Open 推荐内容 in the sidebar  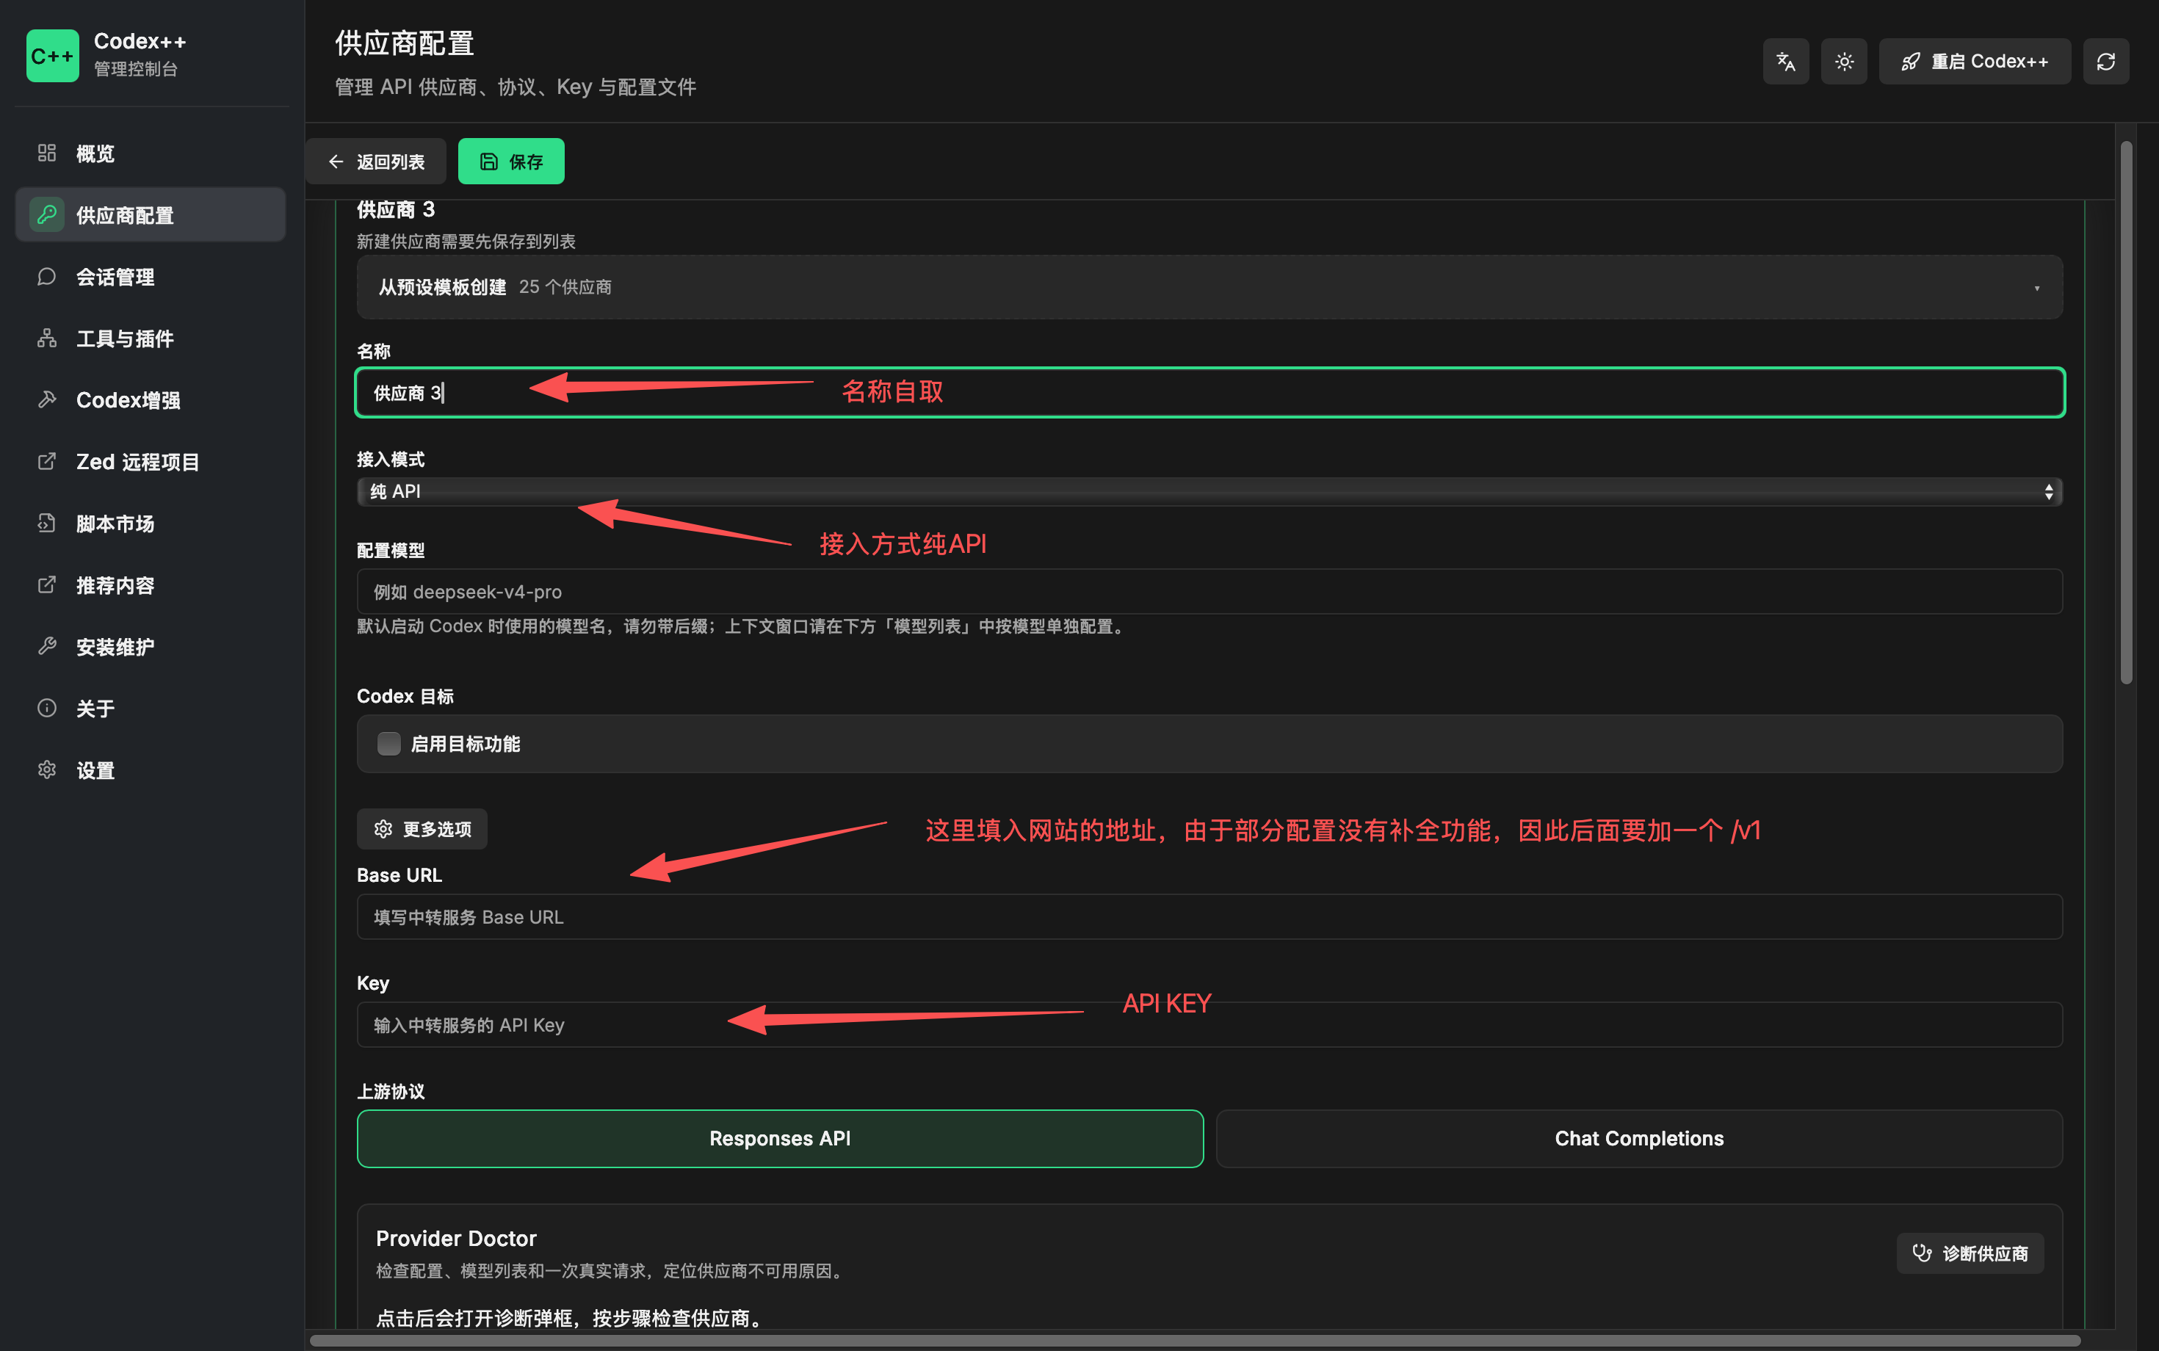click(150, 584)
